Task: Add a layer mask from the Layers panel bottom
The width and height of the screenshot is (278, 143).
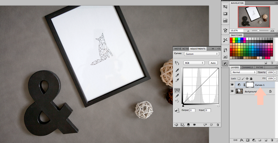Action: pyautogui.click(x=248, y=140)
